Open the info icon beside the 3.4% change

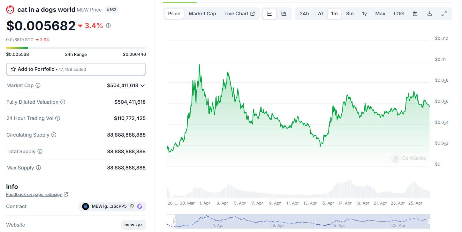point(108,26)
